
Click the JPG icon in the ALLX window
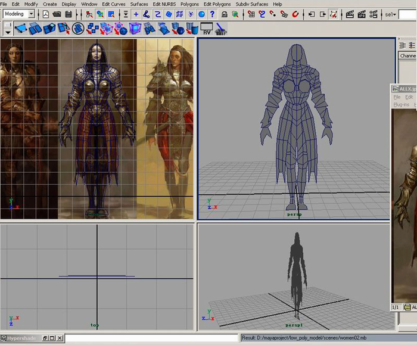pyautogui.click(x=407, y=307)
